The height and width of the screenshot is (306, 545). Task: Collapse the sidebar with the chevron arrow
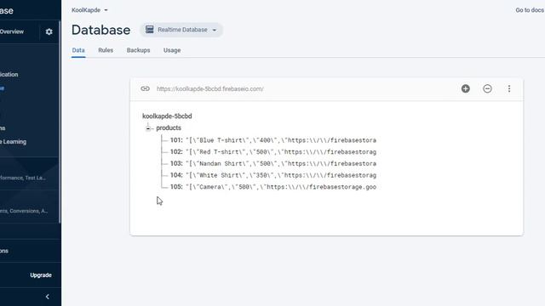click(x=48, y=297)
